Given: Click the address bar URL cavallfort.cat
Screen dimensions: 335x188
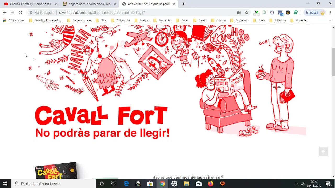Looking at the screenshot, I should coord(102,13).
